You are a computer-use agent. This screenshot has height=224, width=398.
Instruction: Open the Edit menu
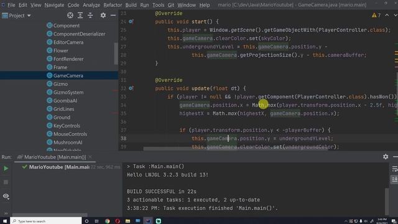[x=22, y=5]
